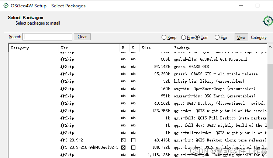
Task: Click "qgis-ltr: QGIS Desktop (long term release)" text
Action: 220,140
